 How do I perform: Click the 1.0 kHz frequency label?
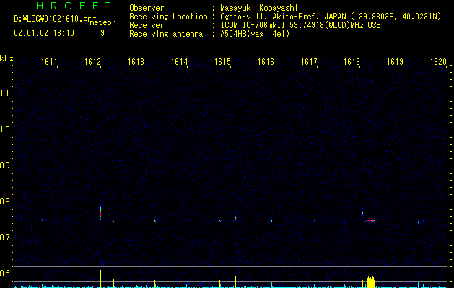coord(5,130)
